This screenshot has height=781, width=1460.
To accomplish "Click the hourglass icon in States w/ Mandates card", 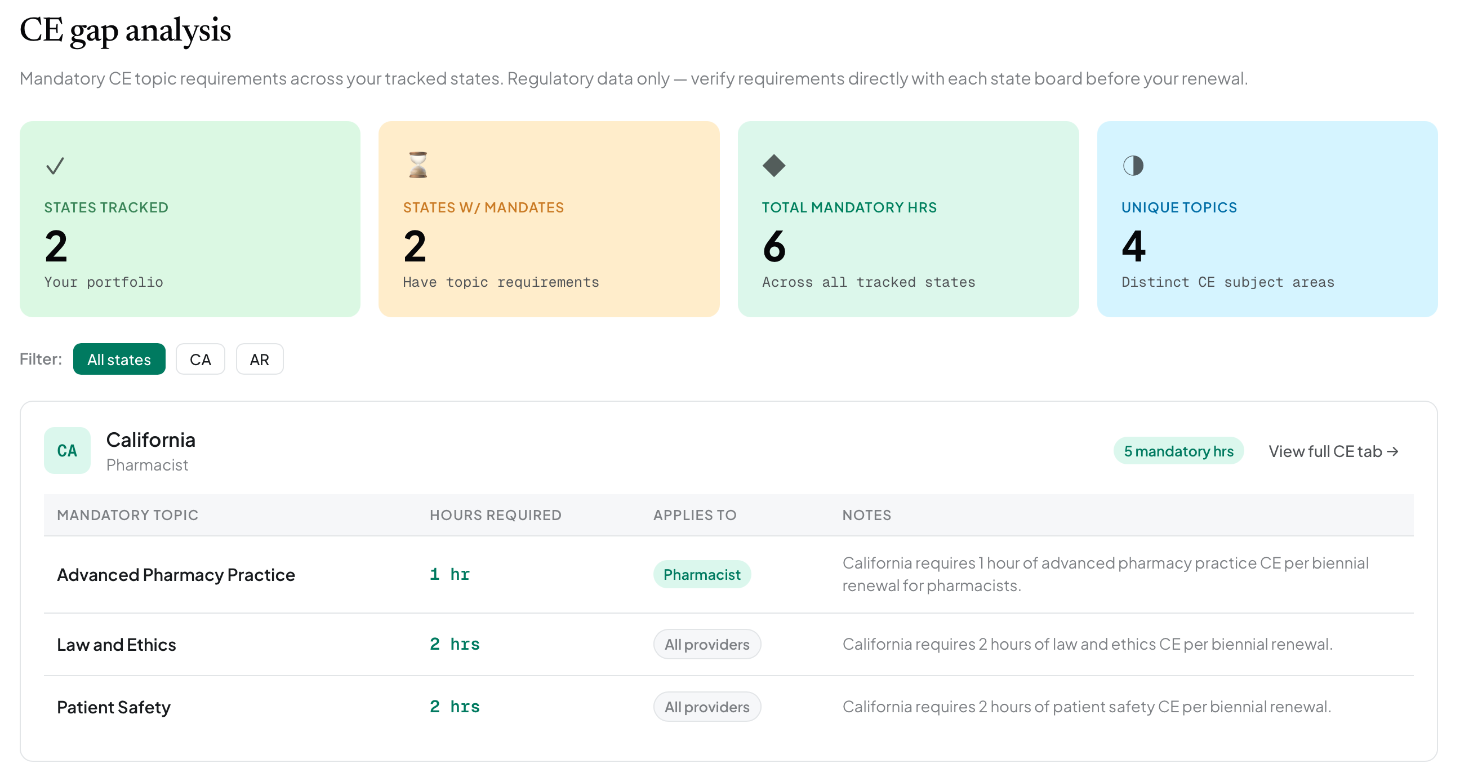I will pos(418,165).
